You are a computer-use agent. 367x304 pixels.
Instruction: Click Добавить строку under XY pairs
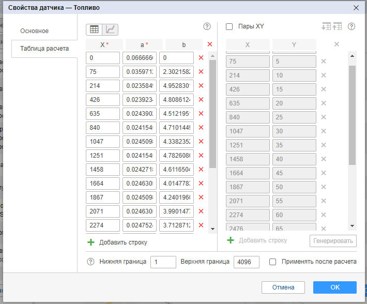click(263, 240)
